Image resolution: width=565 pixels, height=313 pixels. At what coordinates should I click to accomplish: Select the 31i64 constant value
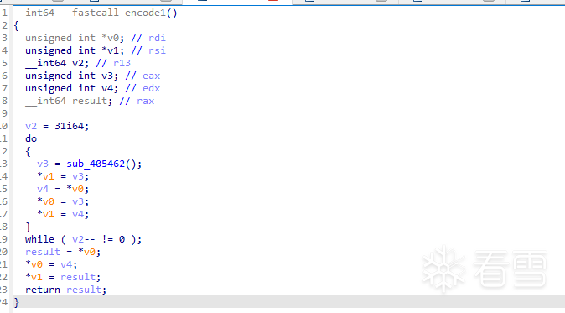(70, 126)
